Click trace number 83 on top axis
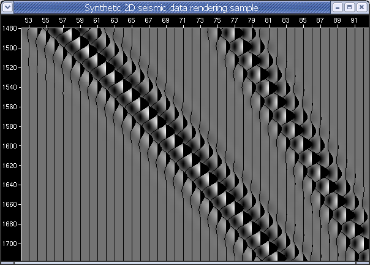The image size is (370, 265). click(x=285, y=21)
